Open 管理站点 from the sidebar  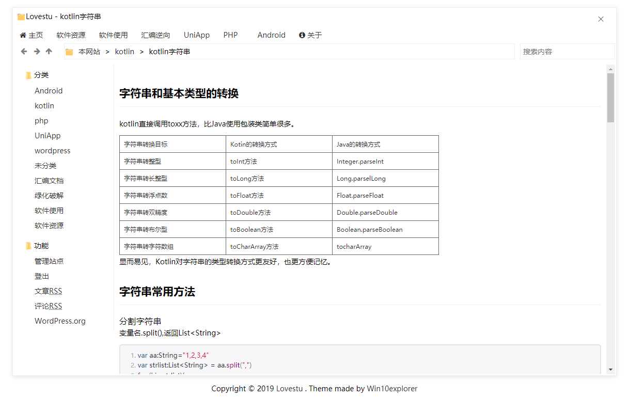[x=49, y=261]
